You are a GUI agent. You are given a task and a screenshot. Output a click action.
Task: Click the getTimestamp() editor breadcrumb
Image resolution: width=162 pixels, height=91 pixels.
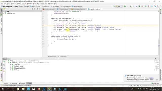[x=62, y=57]
